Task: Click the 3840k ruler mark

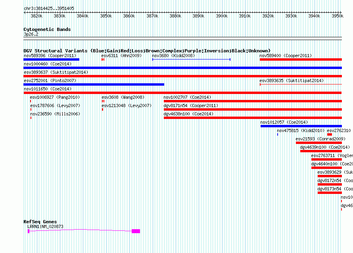Action: (82, 16)
